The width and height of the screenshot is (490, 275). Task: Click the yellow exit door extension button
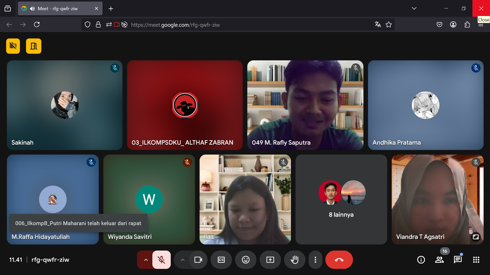pyautogui.click(x=33, y=46)
